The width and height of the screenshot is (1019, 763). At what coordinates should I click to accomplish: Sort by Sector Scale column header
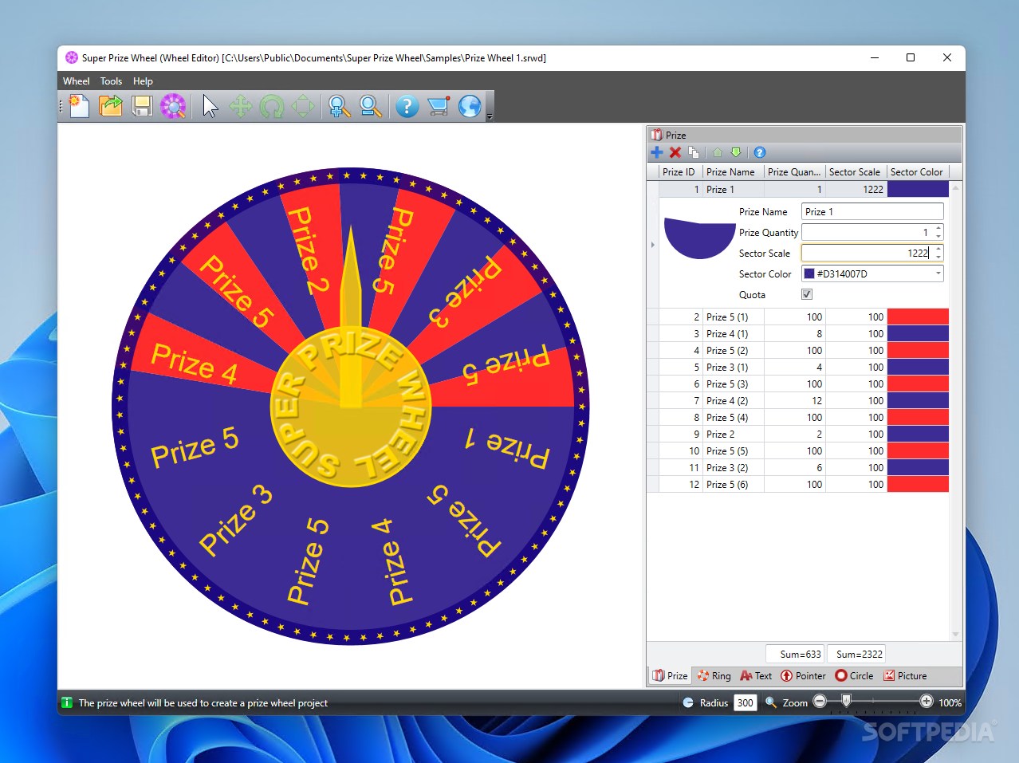(x=855, y=171)
